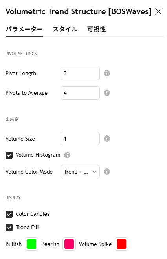
Task: Show info tooltip for Volume Size
Action: click(x=107, y=139)
